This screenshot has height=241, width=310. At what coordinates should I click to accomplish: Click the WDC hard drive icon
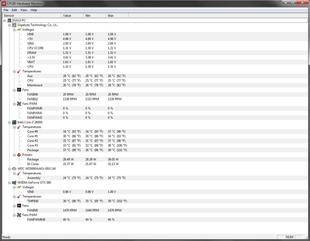click(x=14, y=169)
